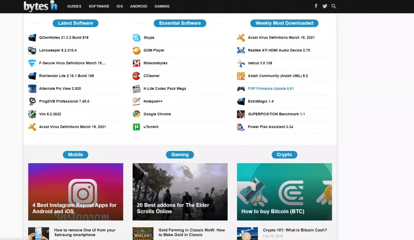Click the Alternate Pic View icon
414x240 pixels.
tap(32, 89)
